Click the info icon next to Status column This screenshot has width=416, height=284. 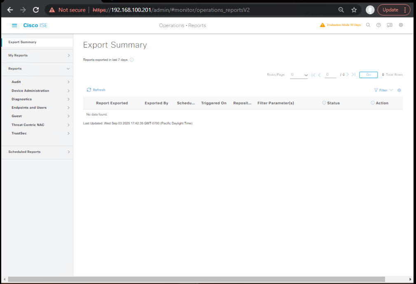(324, 103)
